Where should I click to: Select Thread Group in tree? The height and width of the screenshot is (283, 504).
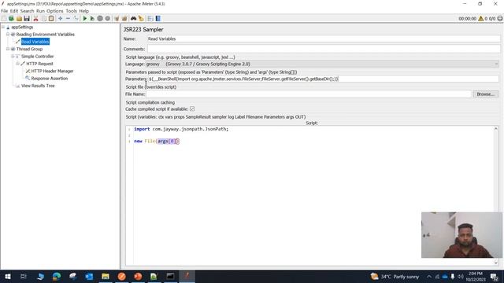pyautogui.click(x=29, y=49)
